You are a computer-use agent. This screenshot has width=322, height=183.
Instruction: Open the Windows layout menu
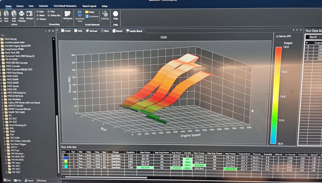pyautogui.click(x=68, y=16)
